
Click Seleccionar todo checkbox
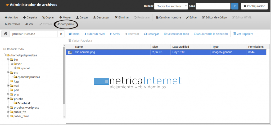tap(165, 34)
